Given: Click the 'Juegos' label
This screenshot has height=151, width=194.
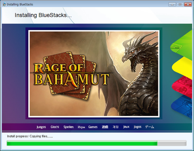Looking at the screenshot, I should [x=41, y=127].
